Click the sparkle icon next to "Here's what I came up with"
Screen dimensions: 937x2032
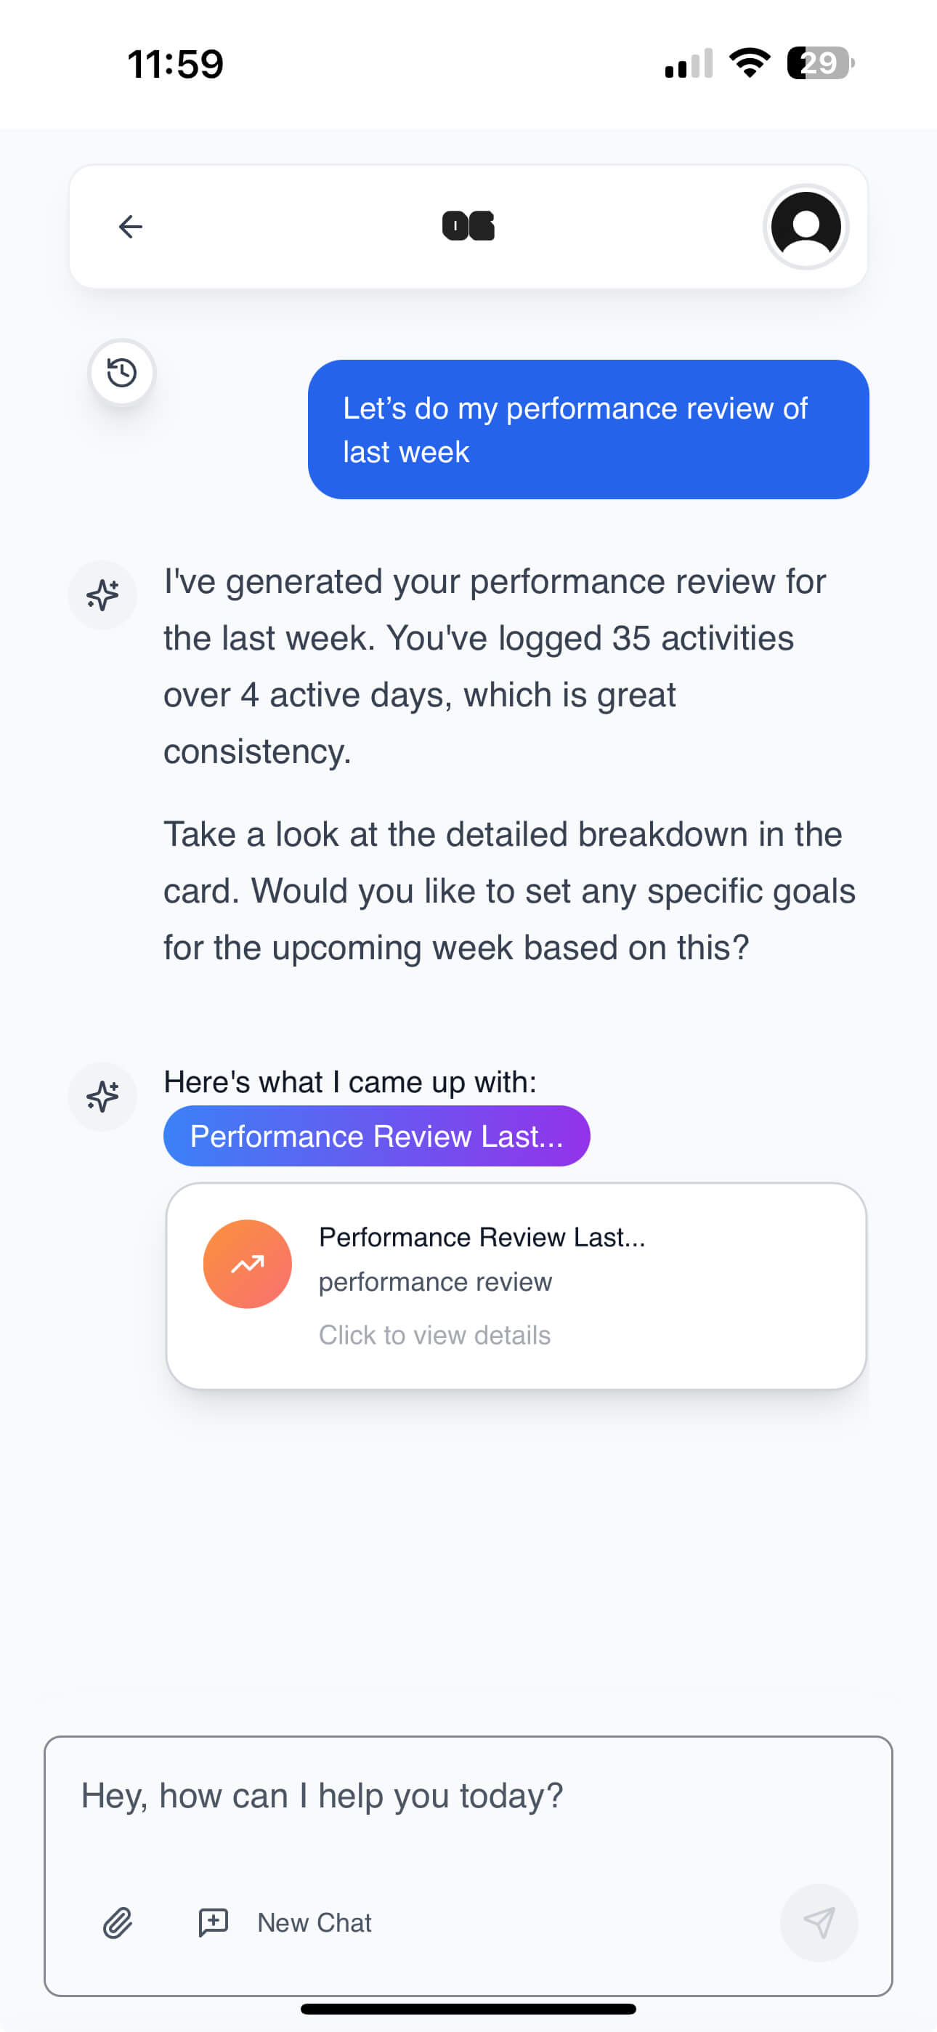[x=102, y=1097]
